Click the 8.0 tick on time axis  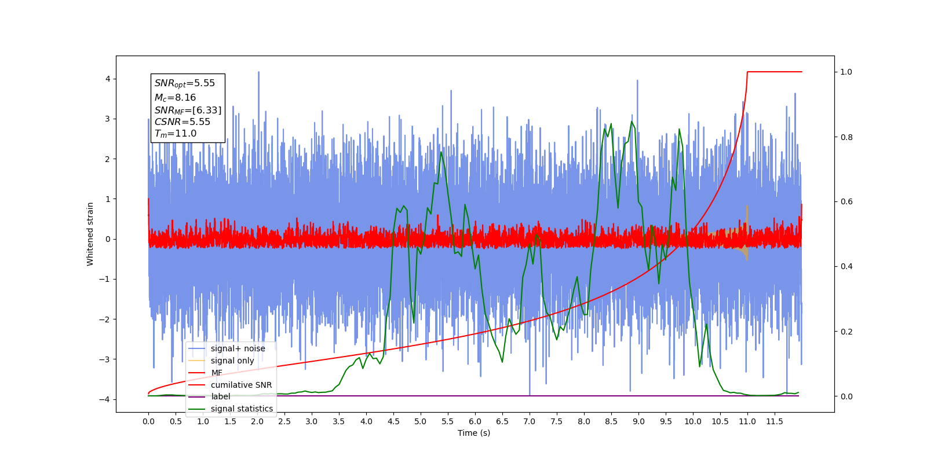pos(584,421)
